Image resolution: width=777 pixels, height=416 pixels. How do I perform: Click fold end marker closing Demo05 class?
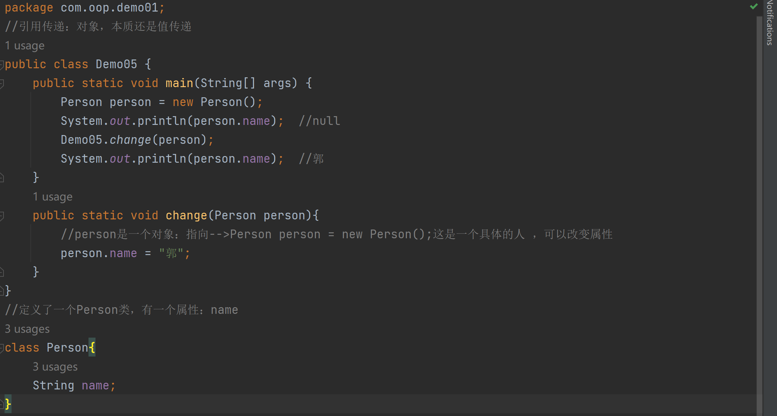tap(2, 291)
